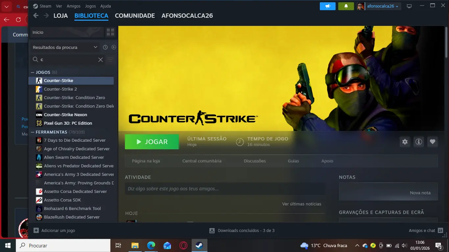Open the COMUNIDADE section
Image resolution: width=449 pixels, height=252 pixels.
click(135, 16)
